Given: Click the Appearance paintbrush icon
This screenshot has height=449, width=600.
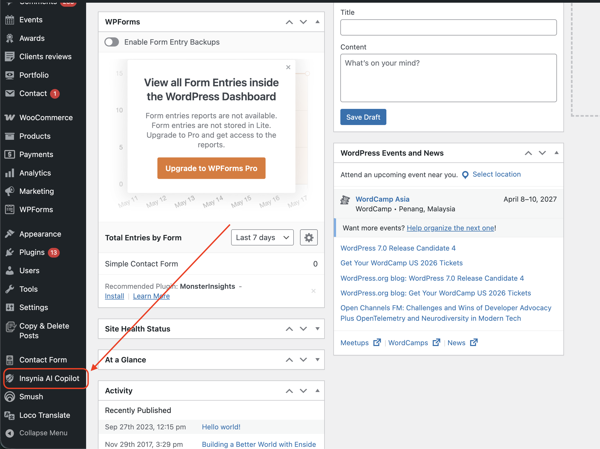Looking at the screenshot, I should pos(10,234).
